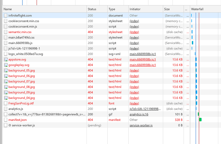Click the service-worker.js gear icon
The height and width of the screenshot is (144, 221).
tap(10, 125)
